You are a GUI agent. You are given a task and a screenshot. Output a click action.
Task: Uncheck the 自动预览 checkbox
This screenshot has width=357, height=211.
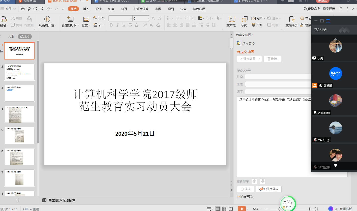point(239,197)
